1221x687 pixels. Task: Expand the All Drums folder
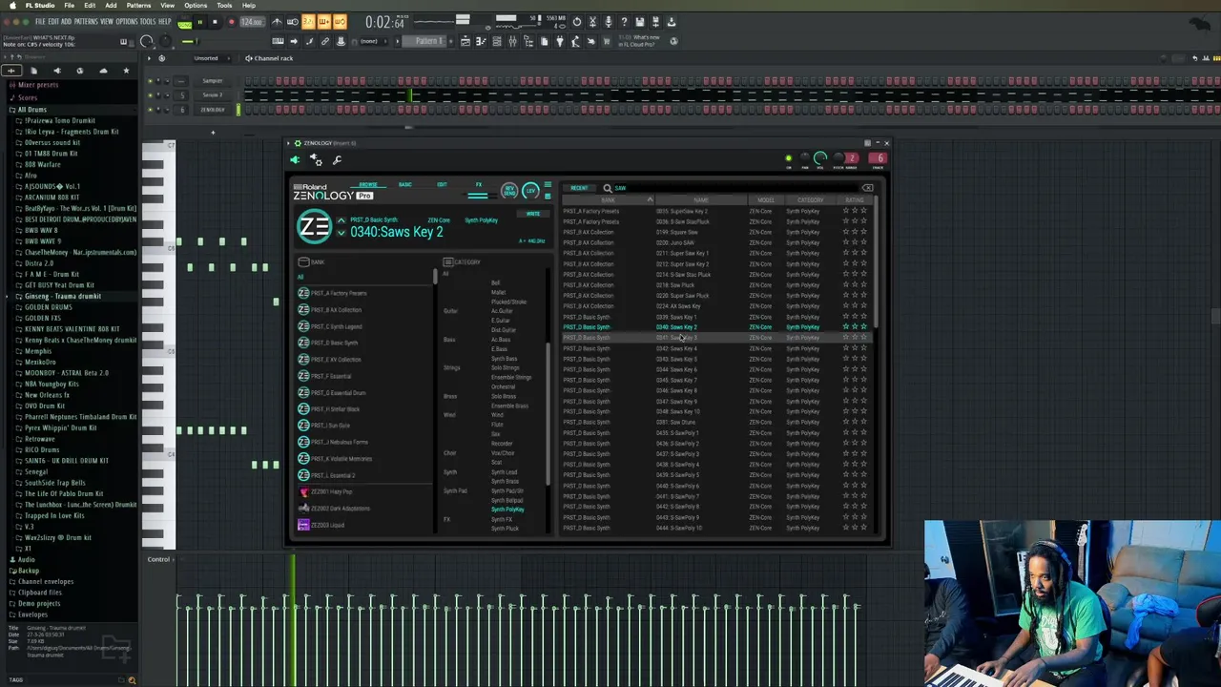pyautogui.click(x=31, y=110)
